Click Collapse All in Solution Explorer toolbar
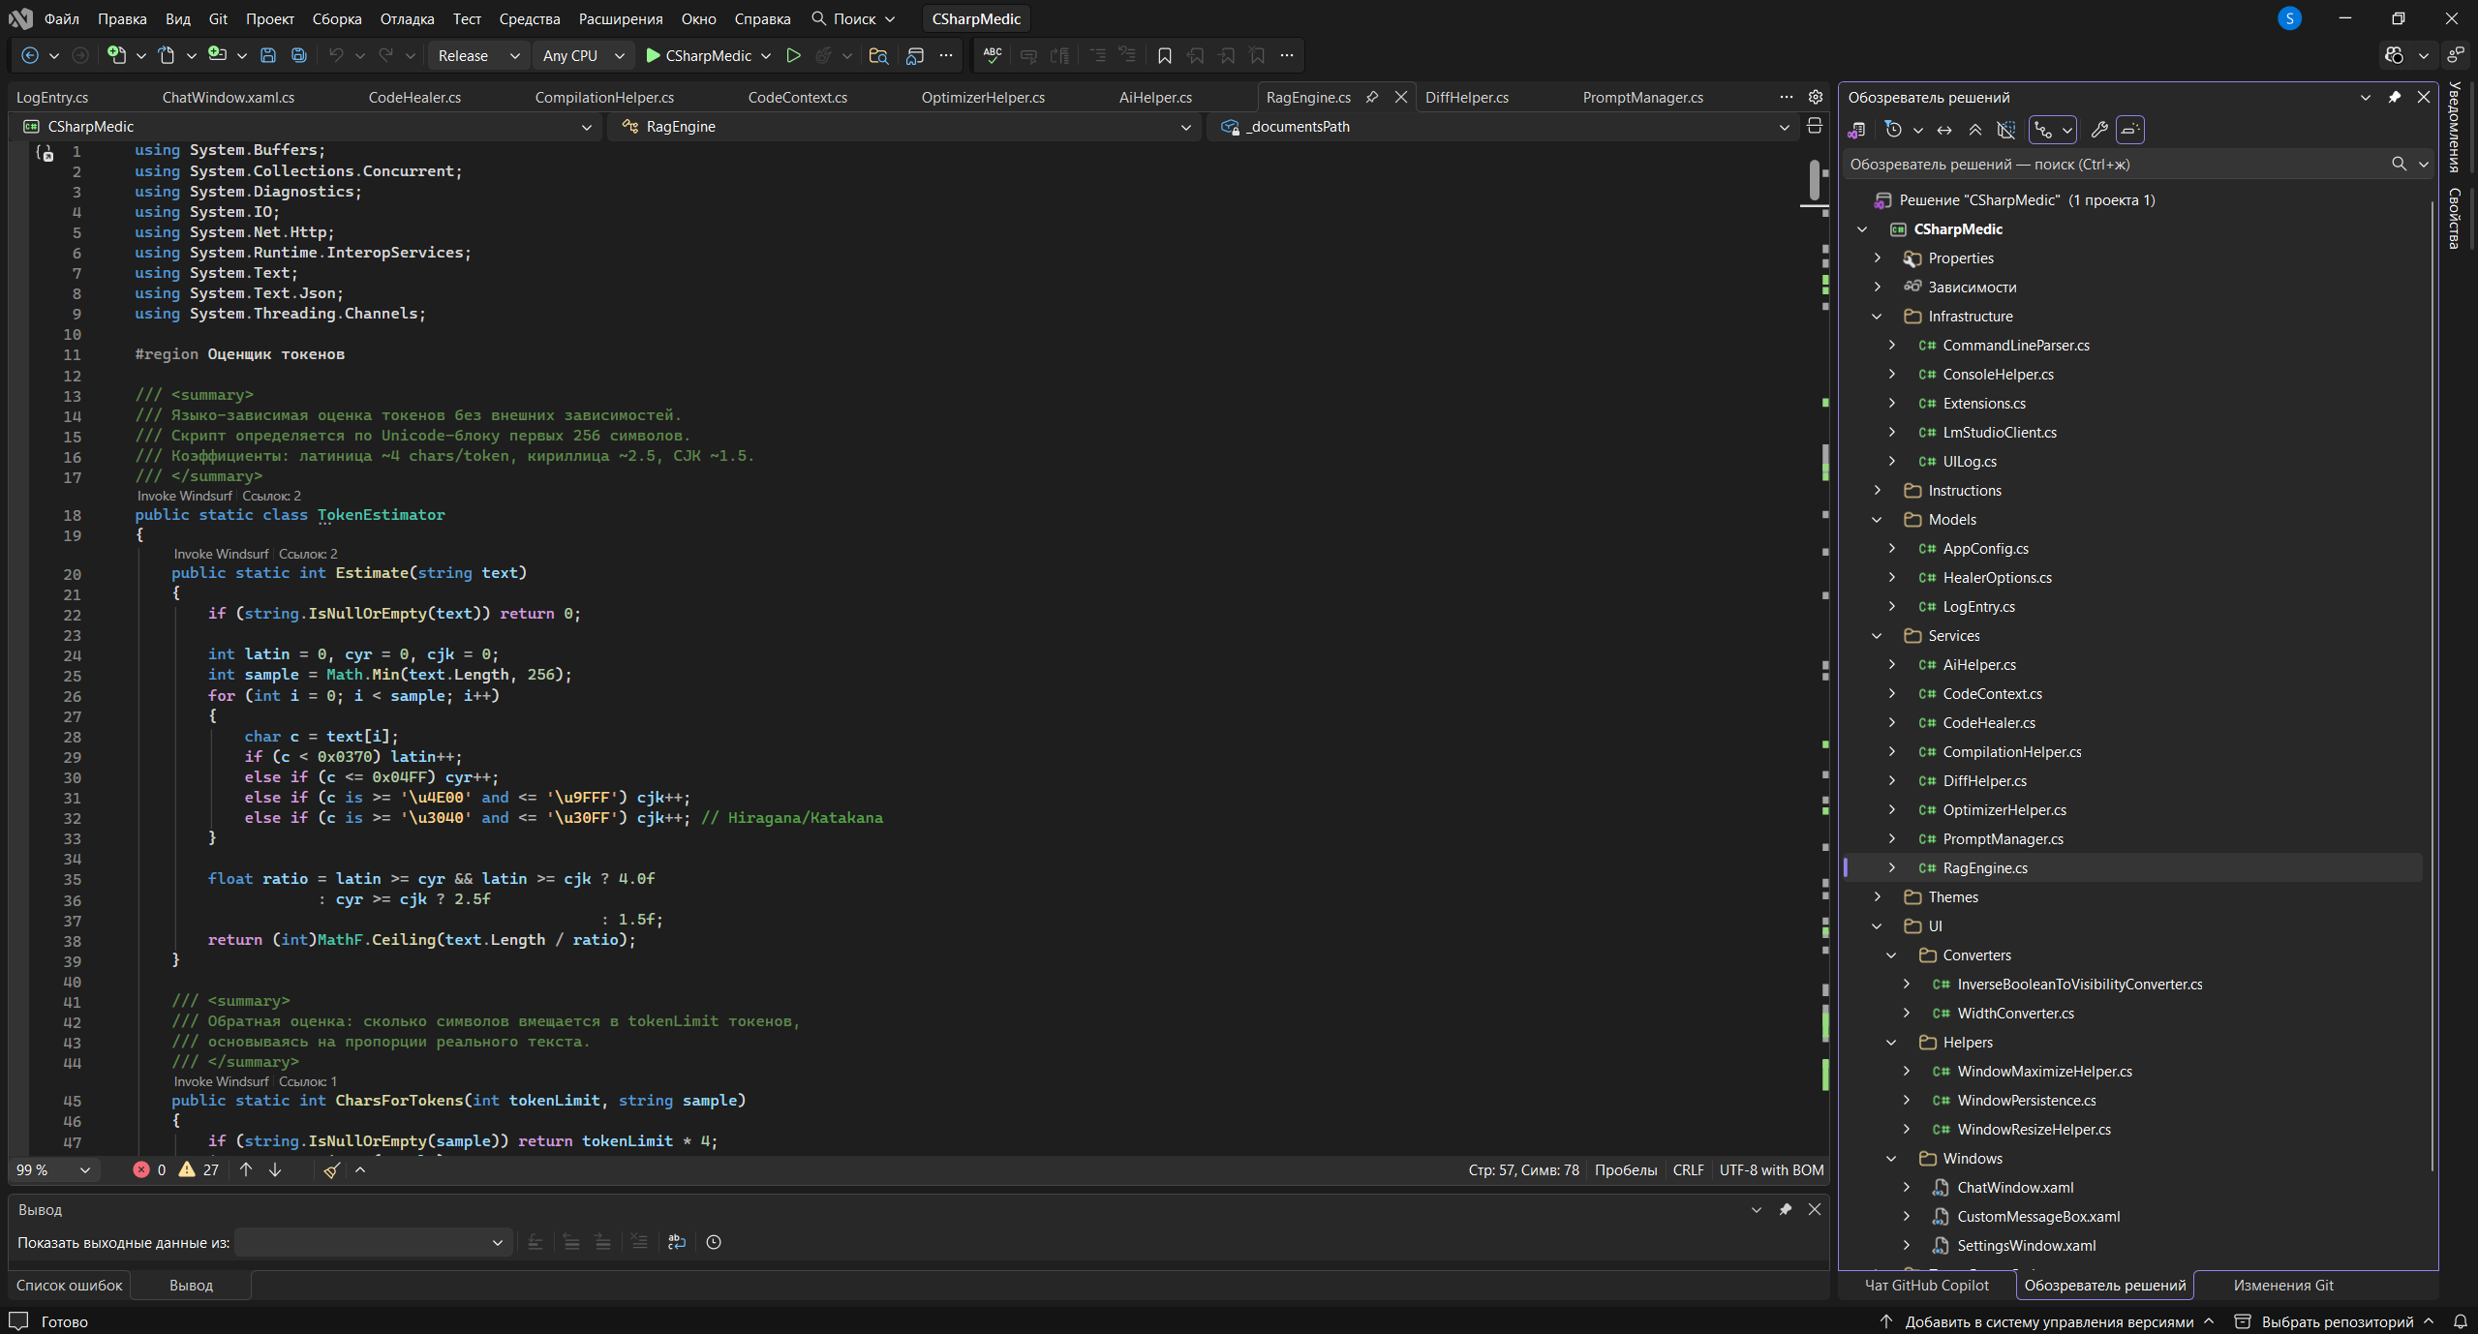 tap(1975, 130)
